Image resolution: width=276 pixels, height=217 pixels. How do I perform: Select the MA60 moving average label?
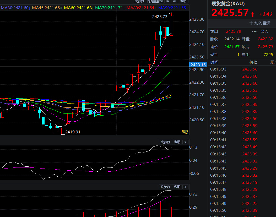point(78,8)
